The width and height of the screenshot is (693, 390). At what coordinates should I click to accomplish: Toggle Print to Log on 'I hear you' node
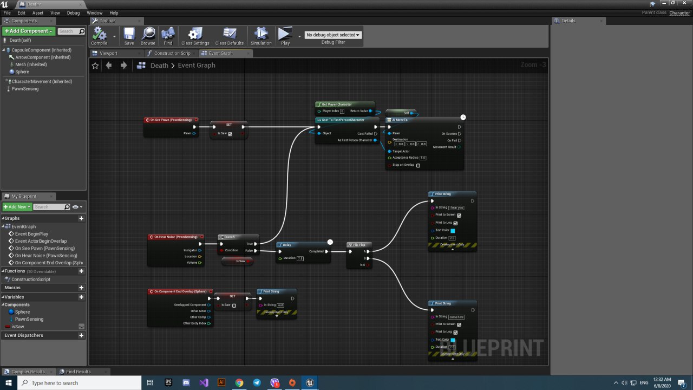(x=455, y=223)
